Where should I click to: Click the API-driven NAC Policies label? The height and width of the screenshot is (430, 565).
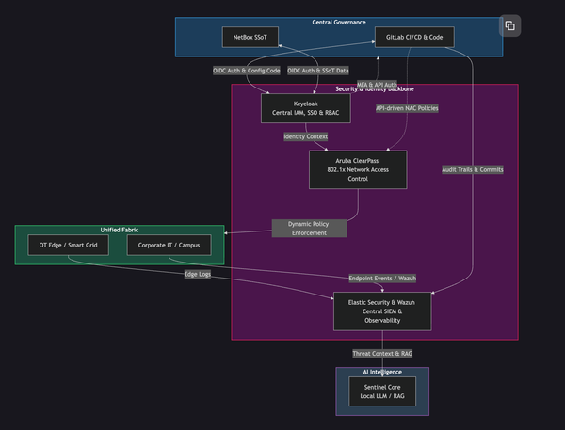coord(407,108)
